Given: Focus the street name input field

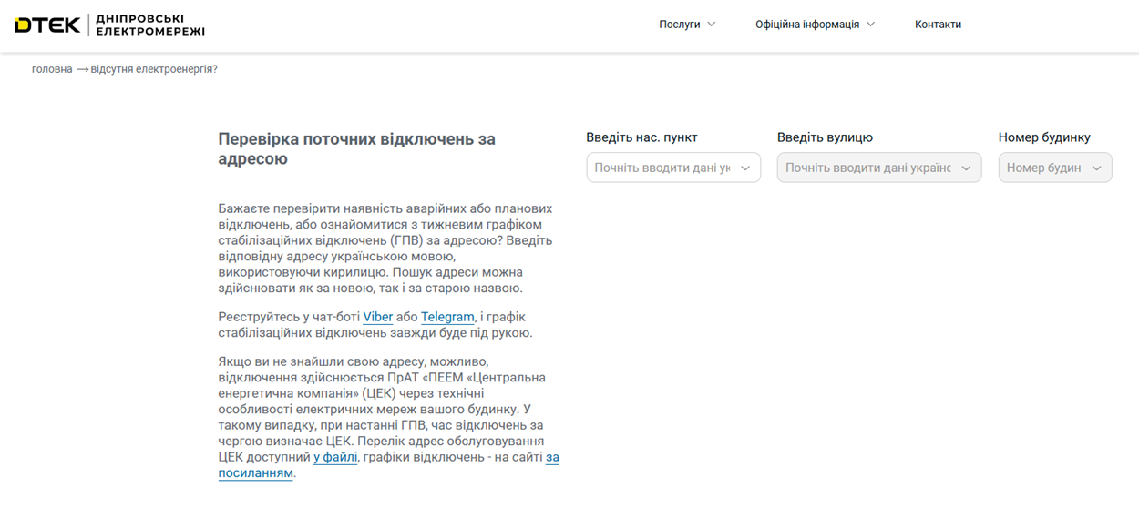Looking at the screenshot, I should pyautogui.click(x=867, y=168).
